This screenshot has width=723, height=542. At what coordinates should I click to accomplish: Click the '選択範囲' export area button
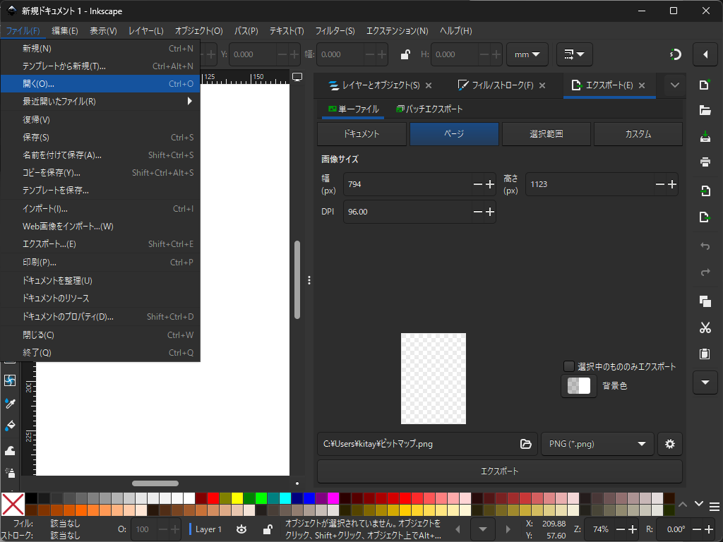point(546,134)
